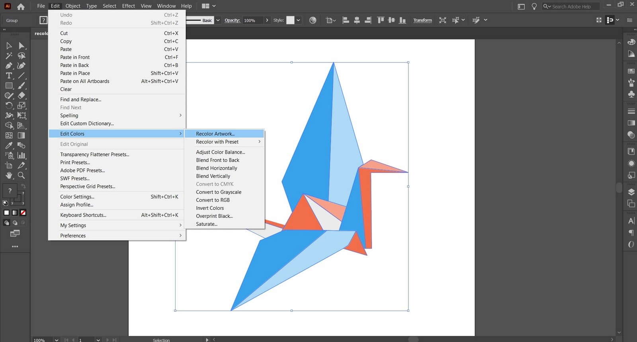Image resolution: width=637 pixels, height=342 pixels.
Task: Click Recolor Artwork... menu item
Action: click(225, 134)
